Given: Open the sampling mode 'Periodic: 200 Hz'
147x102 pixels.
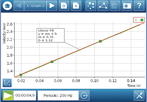Looking at the screenshot, I should click(58, 96).
